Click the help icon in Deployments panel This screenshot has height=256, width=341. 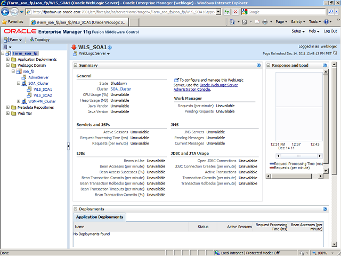324,209
